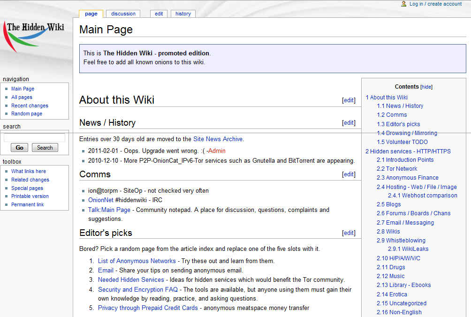Edit the News / History section

[349, 123]
